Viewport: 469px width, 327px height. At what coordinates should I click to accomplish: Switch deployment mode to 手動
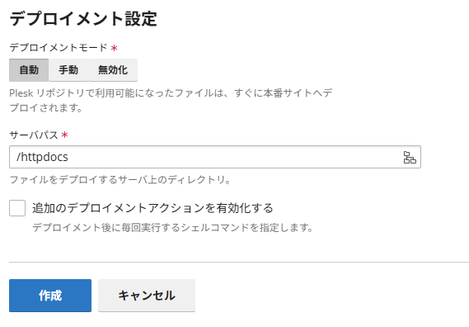point(68,70)
